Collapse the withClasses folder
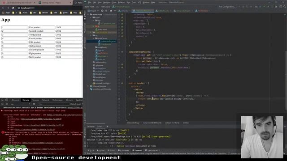Image resolution: width=287 pixels, height=161 pixels. tap(94, 38)
